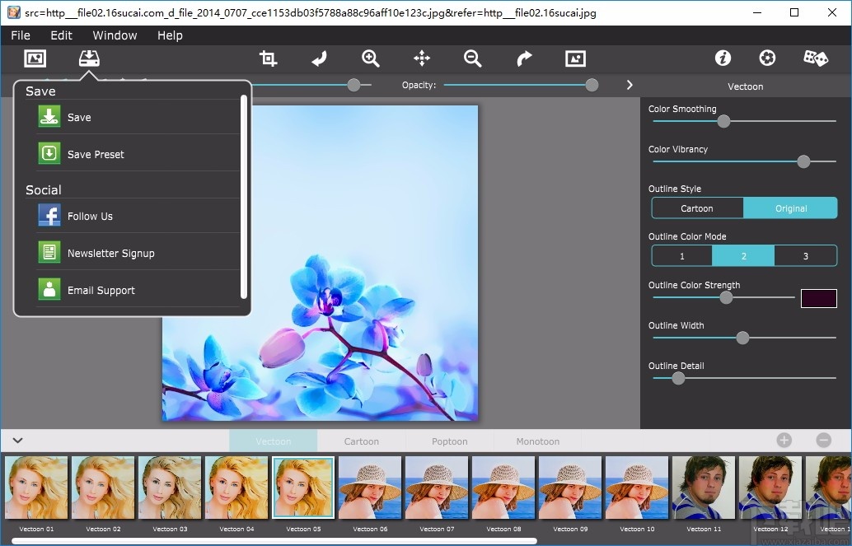Choose Outline Color Mode 3
Image resolution: width=852 pixels, height=546 pixels.
click(805, 256)
